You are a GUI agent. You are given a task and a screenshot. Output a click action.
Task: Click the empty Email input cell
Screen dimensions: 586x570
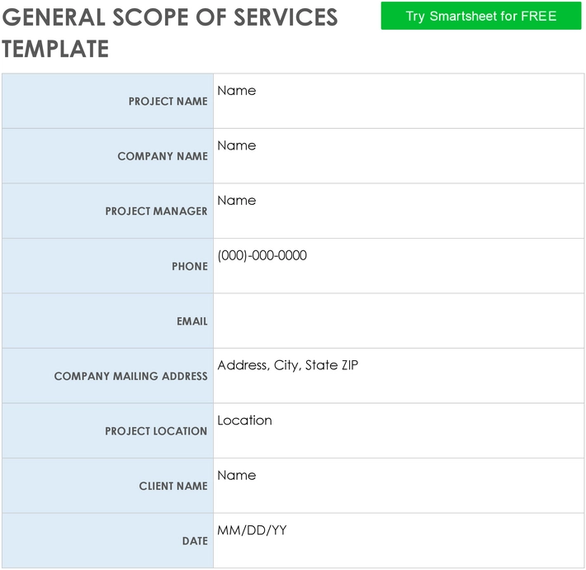[398, 321]
